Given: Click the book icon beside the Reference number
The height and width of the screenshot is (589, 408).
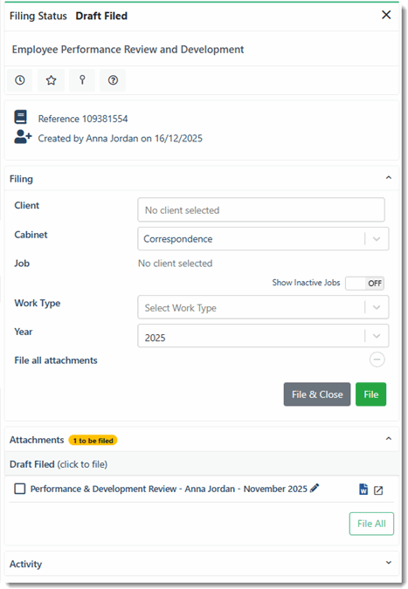Looking at the screenshot, I should 21,117.
